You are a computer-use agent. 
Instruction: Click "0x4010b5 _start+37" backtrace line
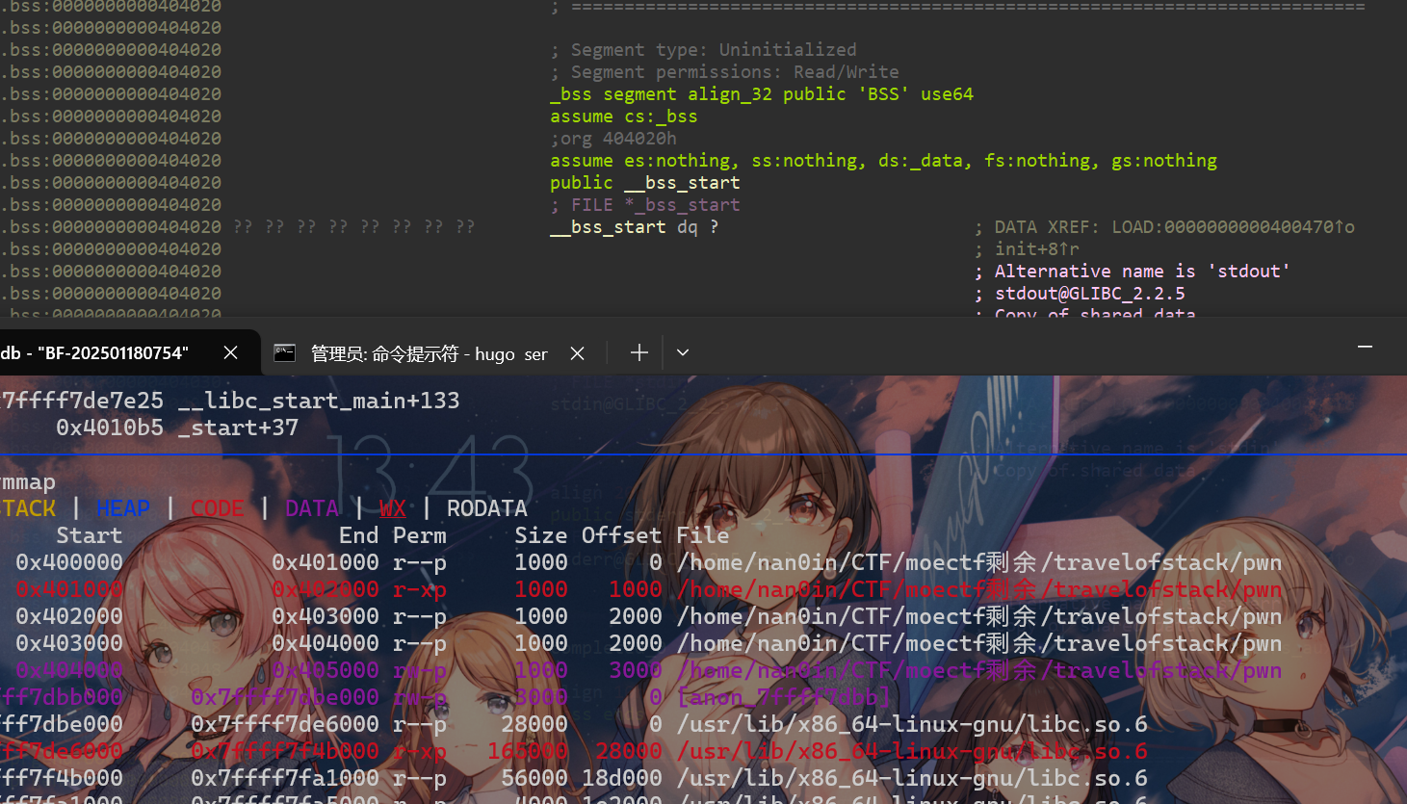[177, 428]
